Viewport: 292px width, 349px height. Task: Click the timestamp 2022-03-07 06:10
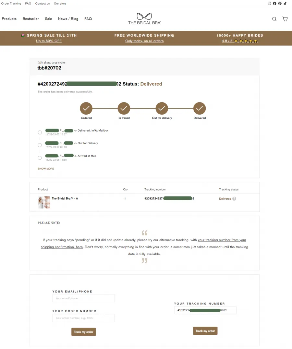pos(56,147)
